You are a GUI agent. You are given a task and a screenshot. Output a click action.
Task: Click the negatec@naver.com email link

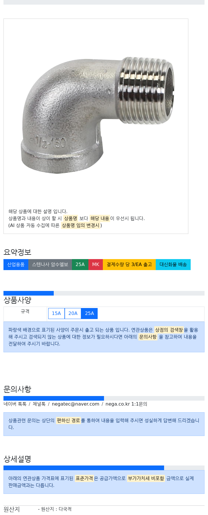tap(75, 404)
